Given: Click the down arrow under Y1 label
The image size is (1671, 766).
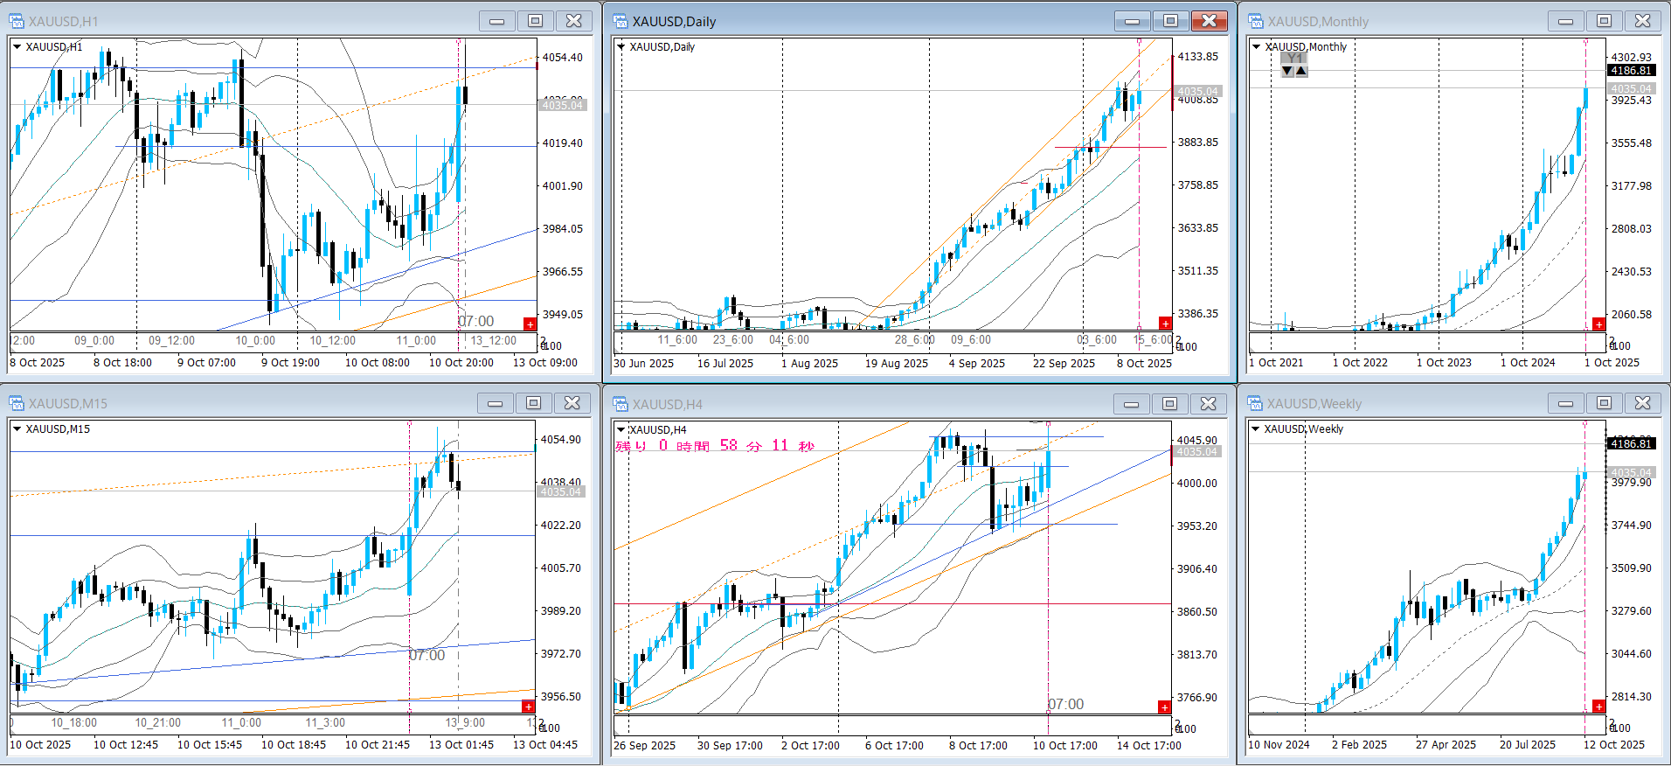Looking at the screenshot, I should pyautogui.click(x=1287, y=71).
